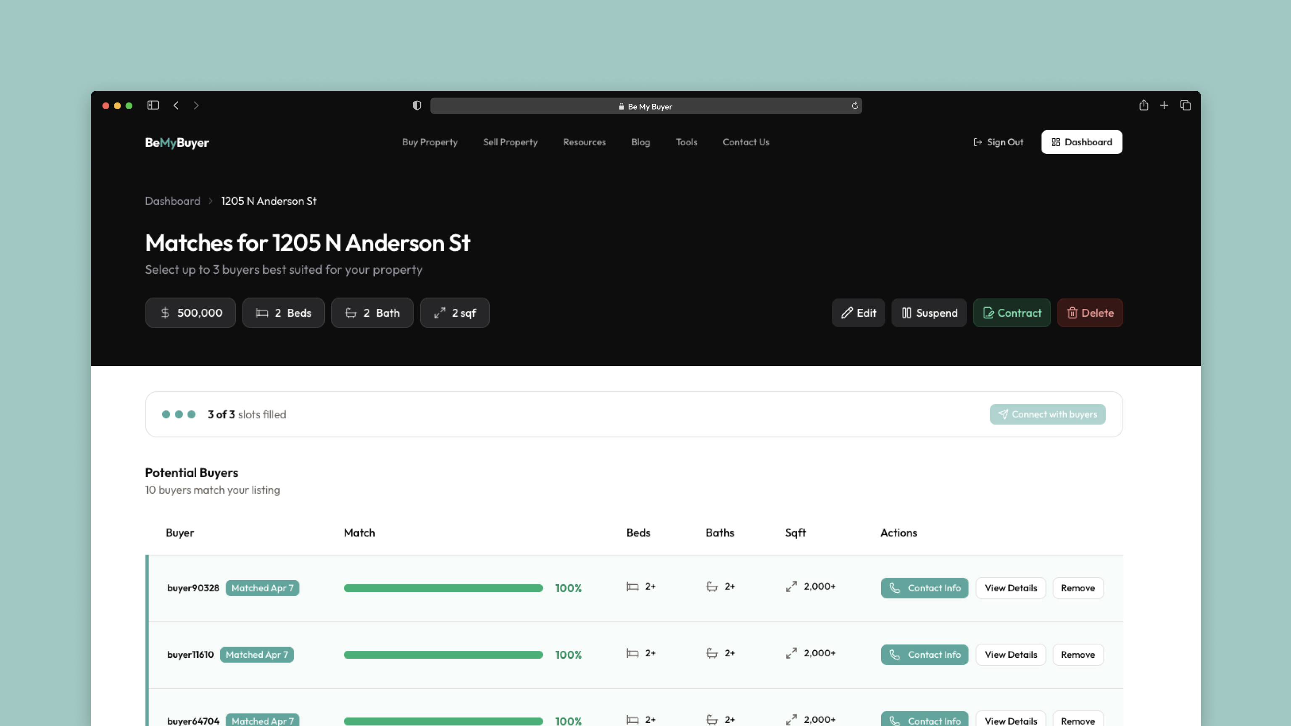Image resolution: width=1291 pixels, height=726 pixels.
Task: View Details for buyer11610
Action: click(x=1010, y=654)
